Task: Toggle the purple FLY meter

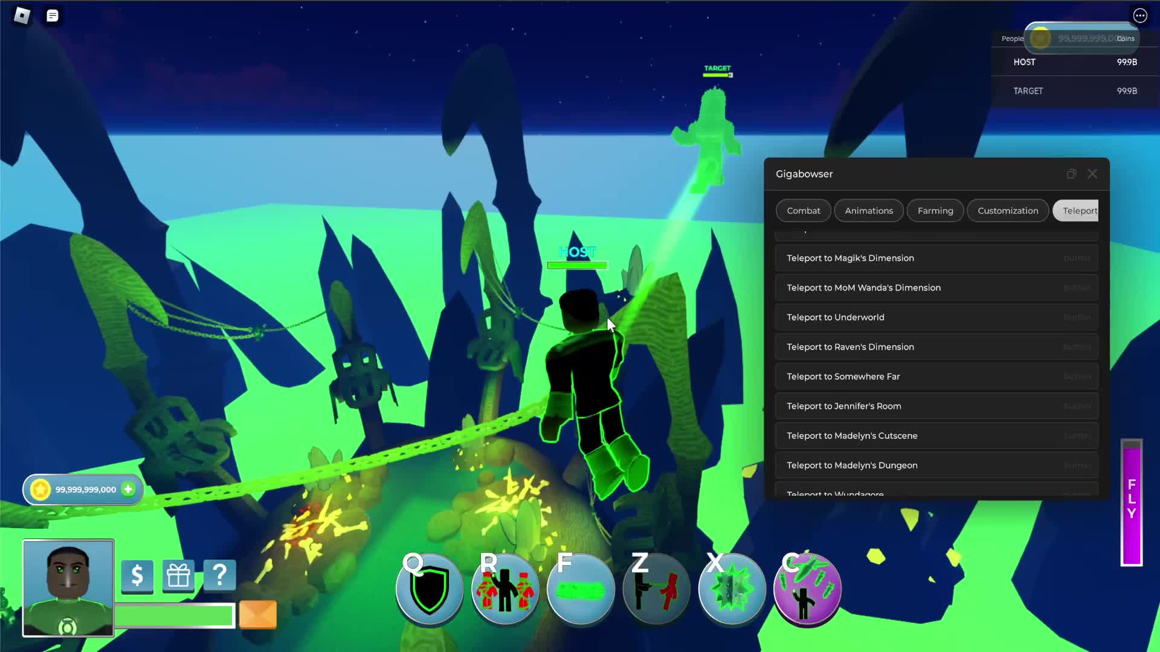Action: [x=1131, y=502]
